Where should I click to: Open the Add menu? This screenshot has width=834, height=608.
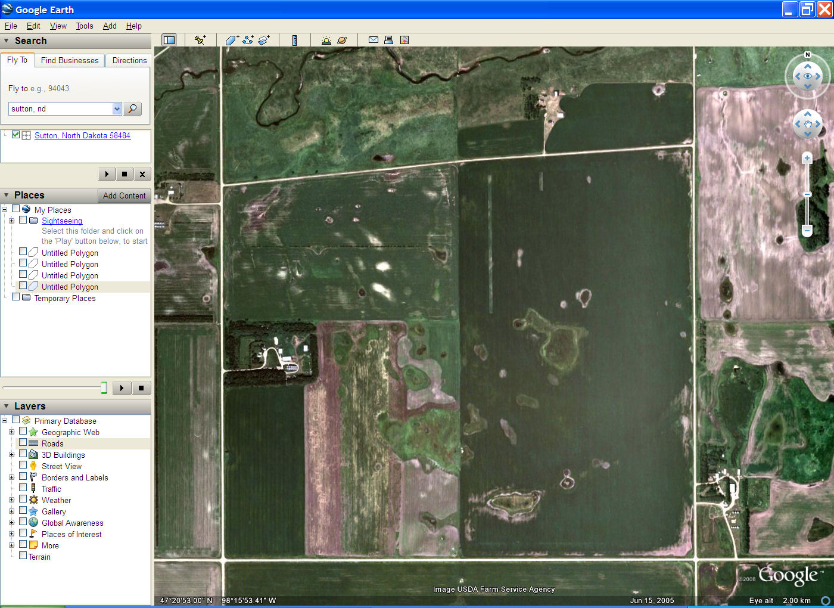[110, 26]
